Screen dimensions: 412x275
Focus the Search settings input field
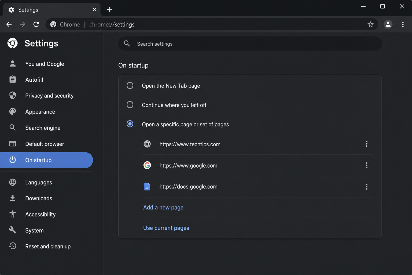(x=250, y=44)
